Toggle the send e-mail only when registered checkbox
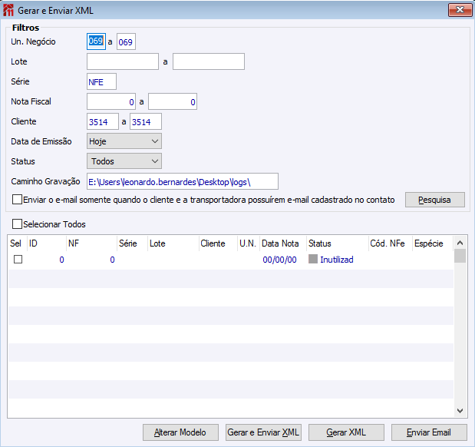The width and height of the screenshot is (475, 447). 17,200
